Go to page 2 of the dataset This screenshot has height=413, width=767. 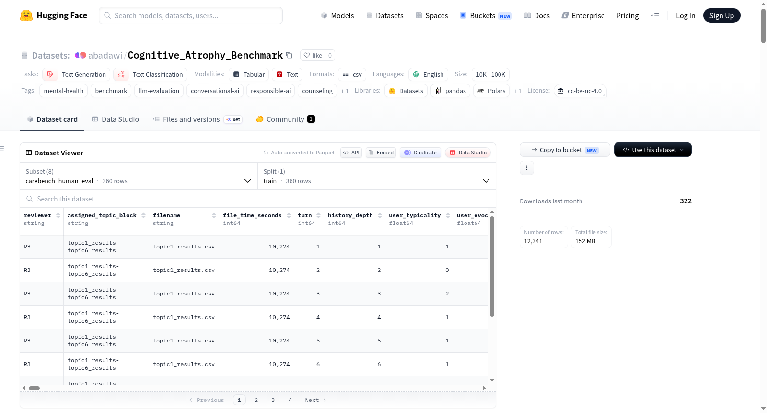256,400
